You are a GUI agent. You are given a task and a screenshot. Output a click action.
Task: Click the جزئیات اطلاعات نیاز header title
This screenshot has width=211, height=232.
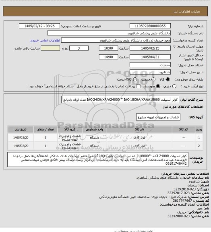point(187,12)
